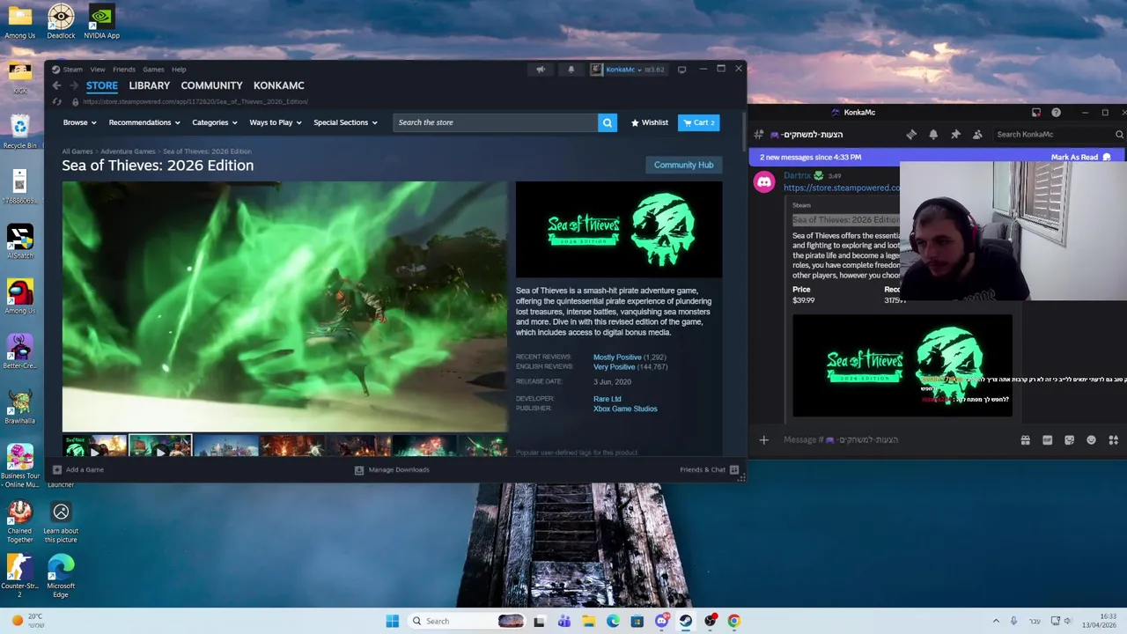Click the Steam store search magnifier button

click(x=607, y=122)
